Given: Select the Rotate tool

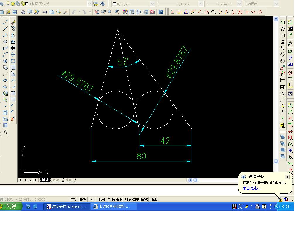Looking at the screenshot, I should click(x=13, y=61).
